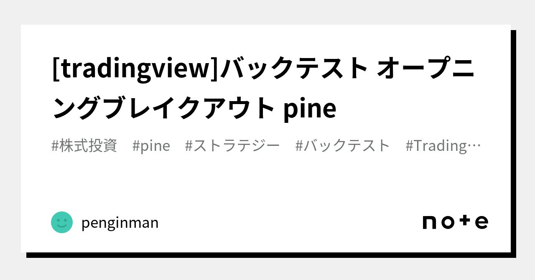Click the letter e in the note logo
This screenshot has height=280, width=535.
(x=481, y=222)
